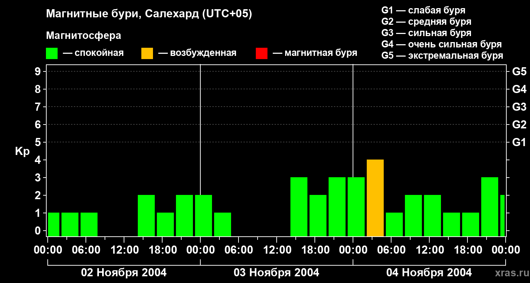Click the "12:00" time label above "02 Ноября 2004"
Viewport: 530px width, 283px height.
[x=124, y=250]
